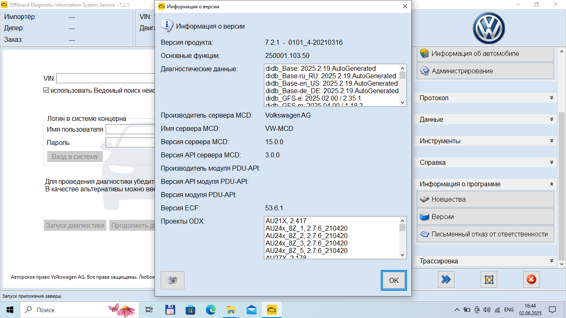Click the Информация об автомобиле books icon
566x318 pixels.
(x=424, y=53)
